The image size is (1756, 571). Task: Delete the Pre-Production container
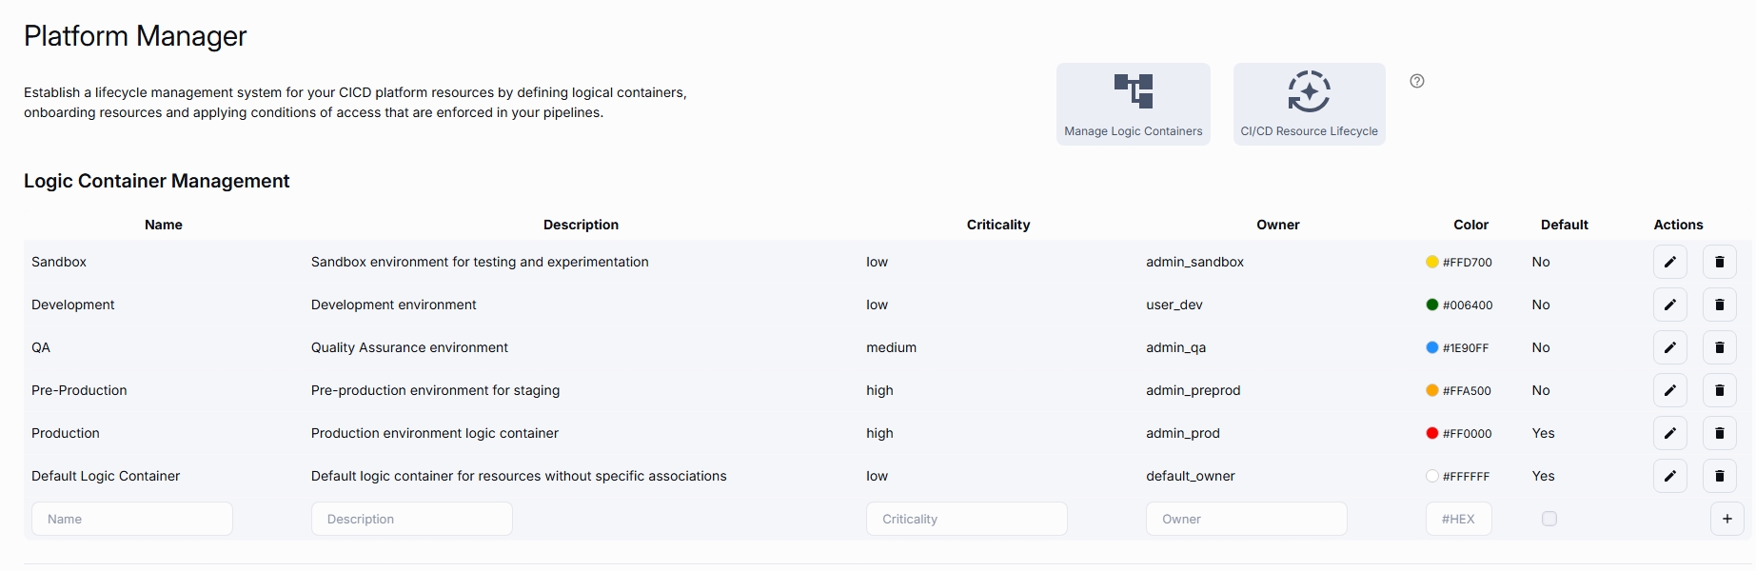[x=1719, y=390]
